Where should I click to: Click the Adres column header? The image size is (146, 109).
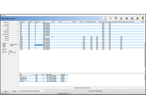(x=65, y=22)
